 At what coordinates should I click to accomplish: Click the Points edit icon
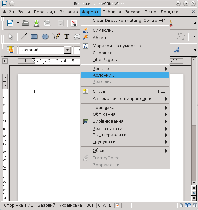[181, 36]
